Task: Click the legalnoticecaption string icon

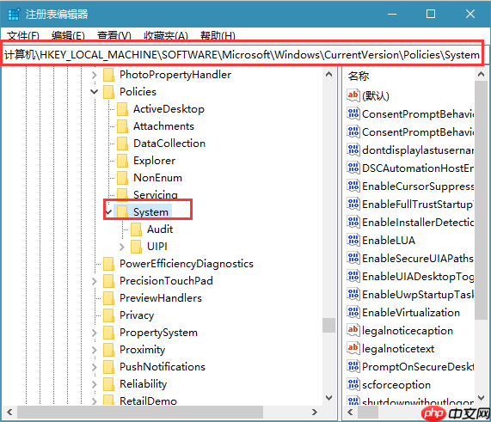Action: click(x=353, y=330)
